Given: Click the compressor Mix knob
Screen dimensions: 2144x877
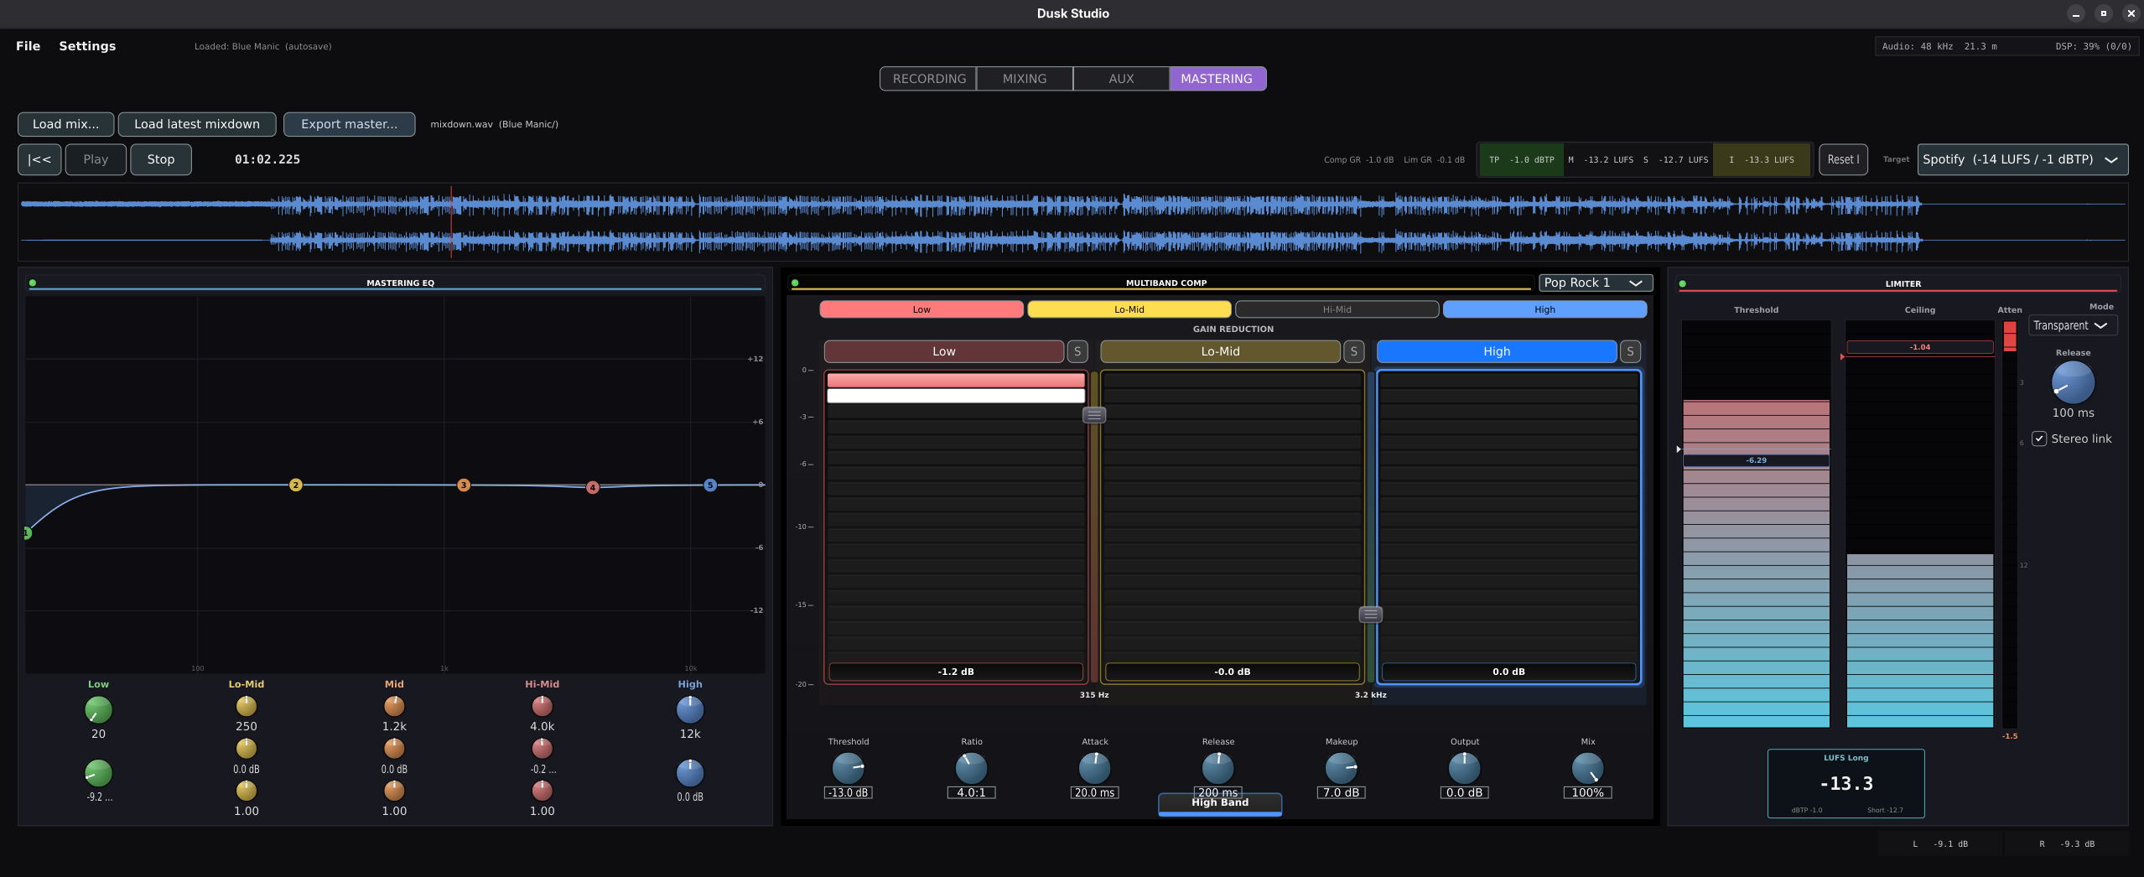Looking at the screenshot, I should point(1588,767).
